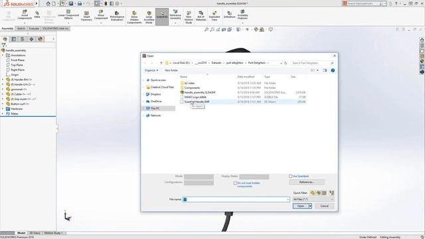Image resolution: width=425 pixels, height=239 pixels.
Task: Open the File name combo dropdown arrow
Action: tap(288, 199)
